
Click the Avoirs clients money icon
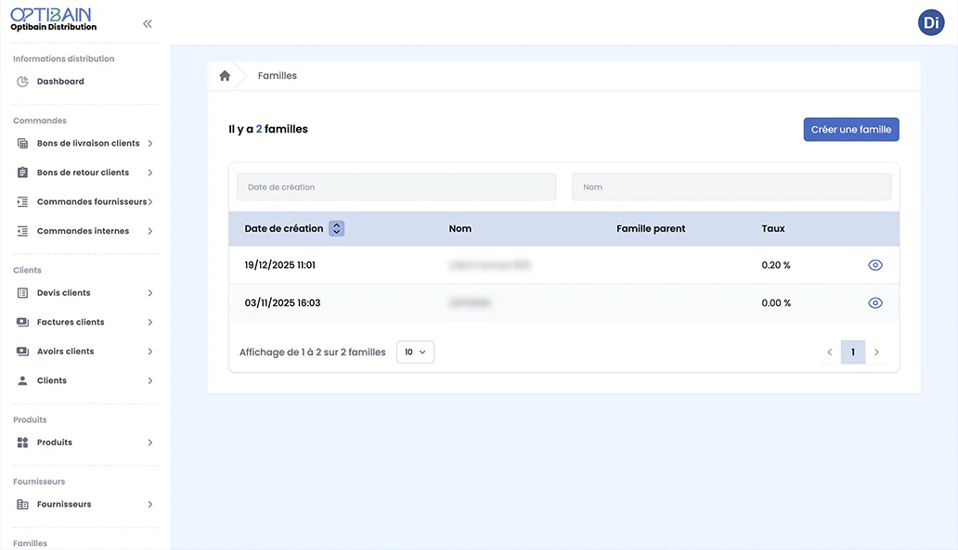click(22, 351)
